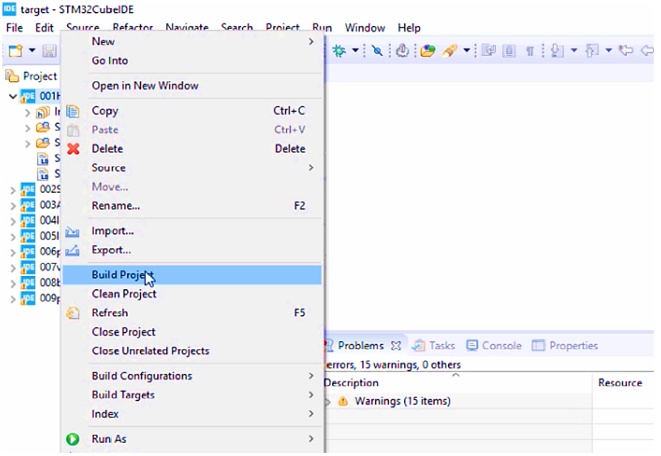
Task: Close the Problems tab with its X
Action: 396,346
